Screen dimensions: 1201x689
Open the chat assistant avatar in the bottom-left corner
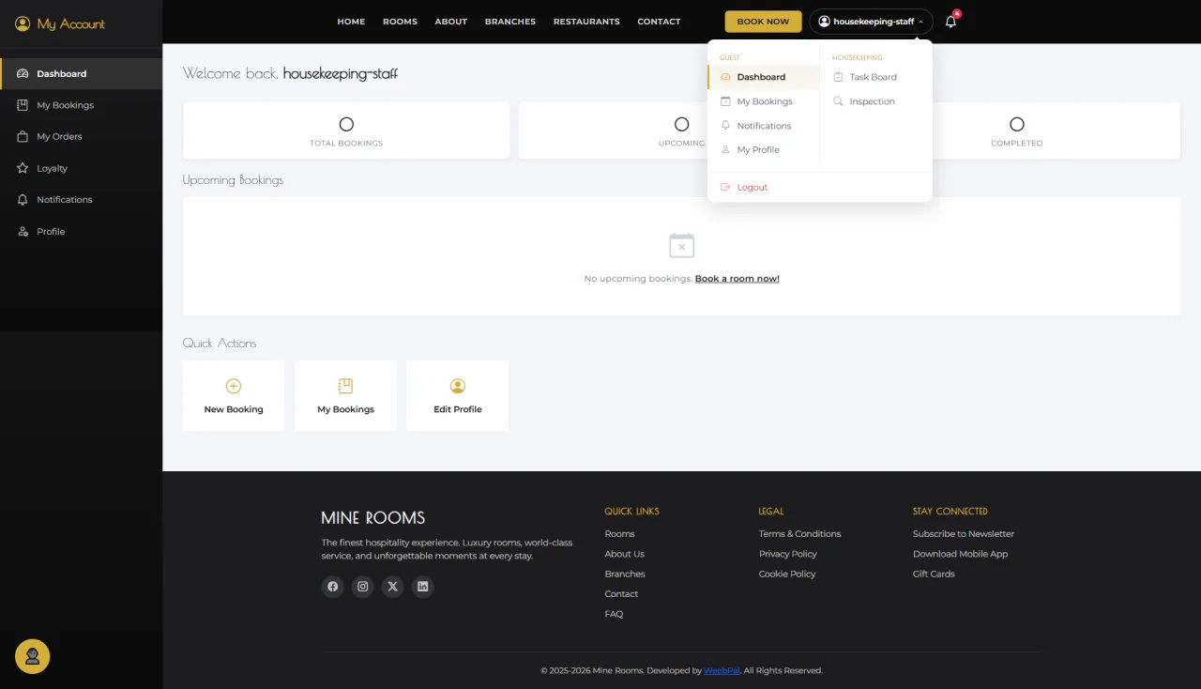33,656
